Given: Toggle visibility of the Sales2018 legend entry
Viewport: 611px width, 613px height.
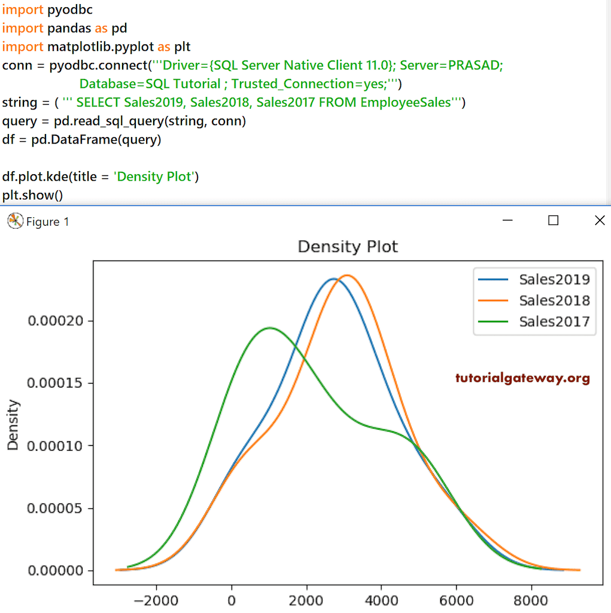Looking at the screenshot, I should pyautogui.click(x=554, y=300).
